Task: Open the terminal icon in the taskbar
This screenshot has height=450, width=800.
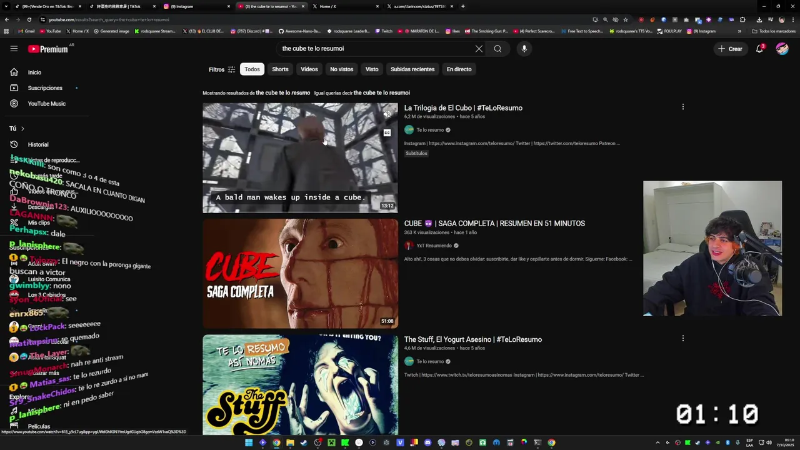Action: [x=537, y=442]
